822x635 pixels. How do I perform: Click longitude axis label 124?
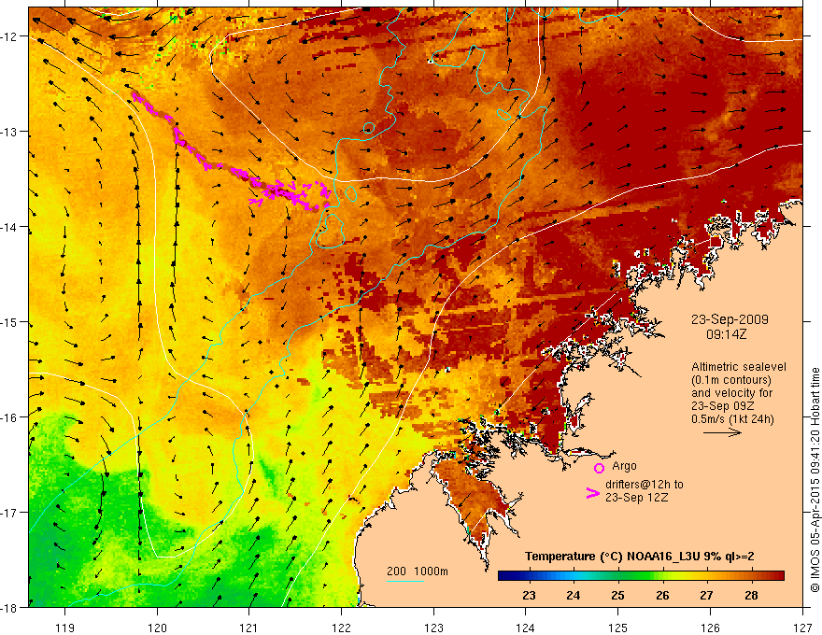coord(526,628)
